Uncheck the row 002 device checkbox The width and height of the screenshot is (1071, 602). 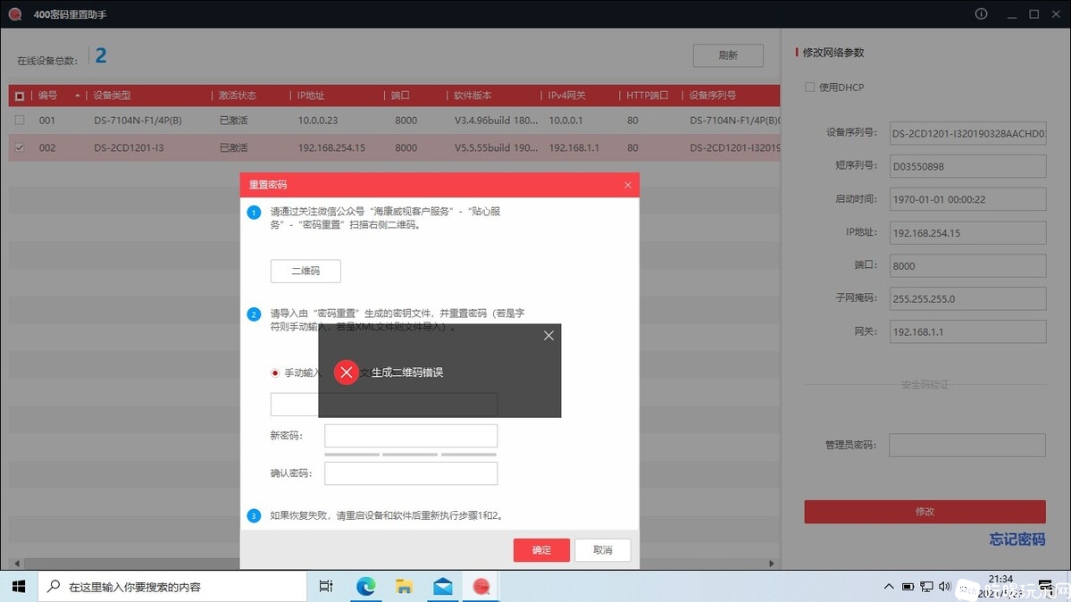click(19, 147)
